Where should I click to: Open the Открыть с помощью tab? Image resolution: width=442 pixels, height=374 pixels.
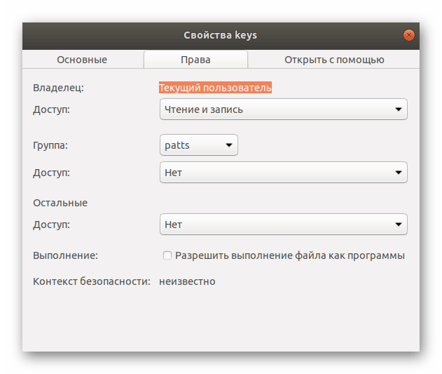click(x=334, y=60)
